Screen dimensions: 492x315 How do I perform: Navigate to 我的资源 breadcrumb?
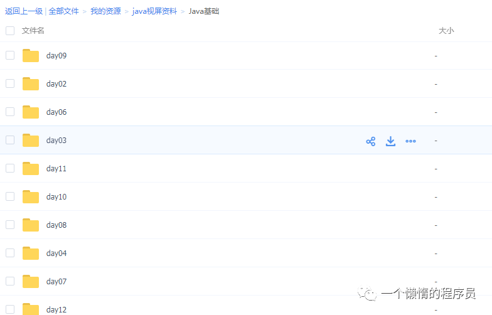pos(105,11)
